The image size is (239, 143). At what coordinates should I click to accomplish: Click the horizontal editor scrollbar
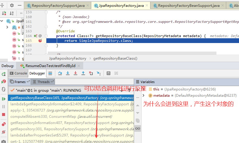click(x=132, y=53)
